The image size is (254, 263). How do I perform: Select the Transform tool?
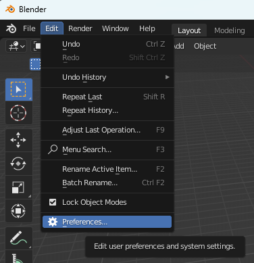tap(19, 211)
